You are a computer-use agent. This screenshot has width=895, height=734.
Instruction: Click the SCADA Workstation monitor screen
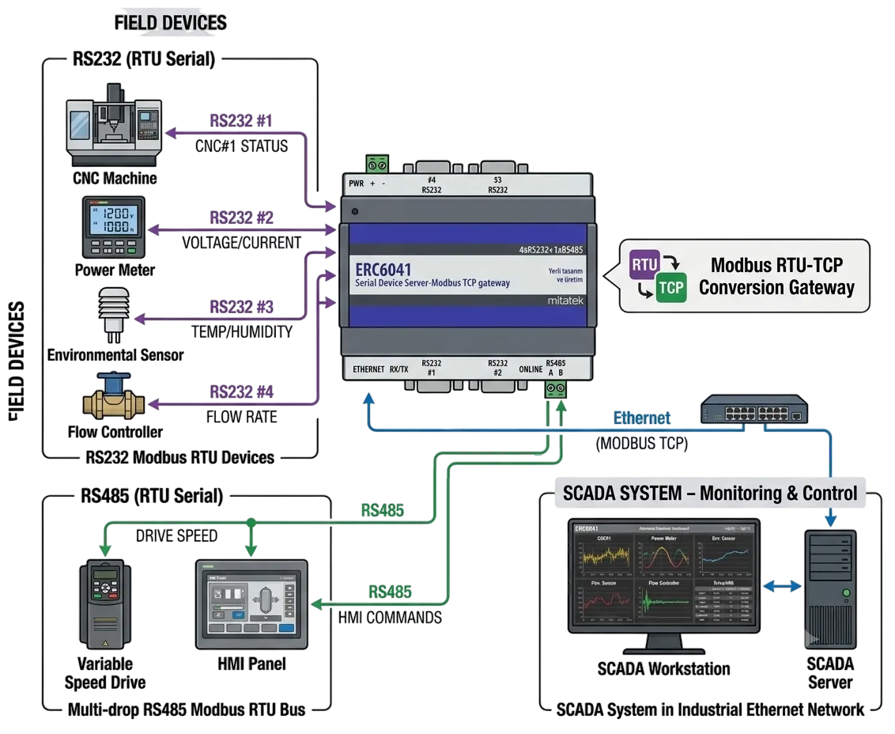(664, 576)
